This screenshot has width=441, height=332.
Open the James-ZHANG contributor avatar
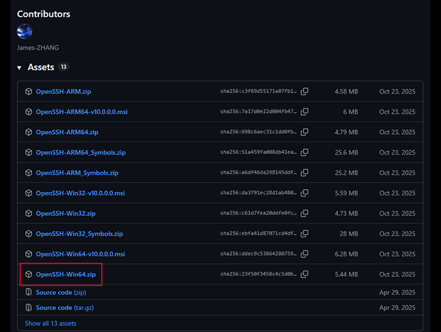[x=25, y=32]
